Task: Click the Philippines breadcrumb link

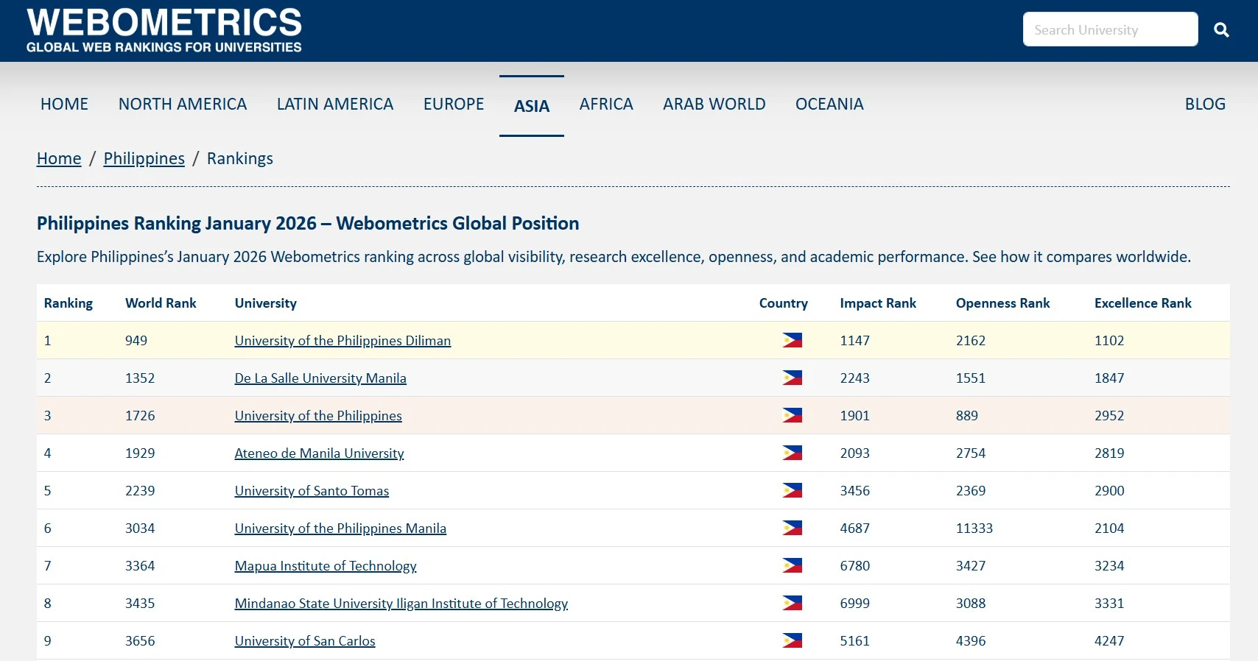Action: (144, 158)
